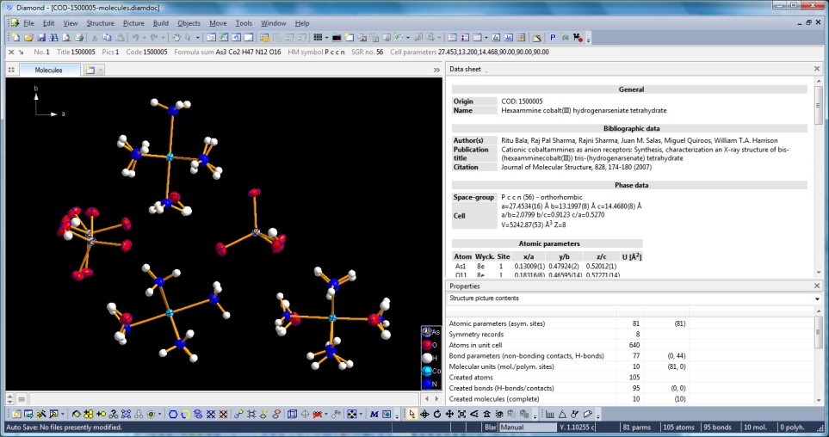
Task: Select the arrow pointer tool in bottom toolbar
Action: pos(412,414)
